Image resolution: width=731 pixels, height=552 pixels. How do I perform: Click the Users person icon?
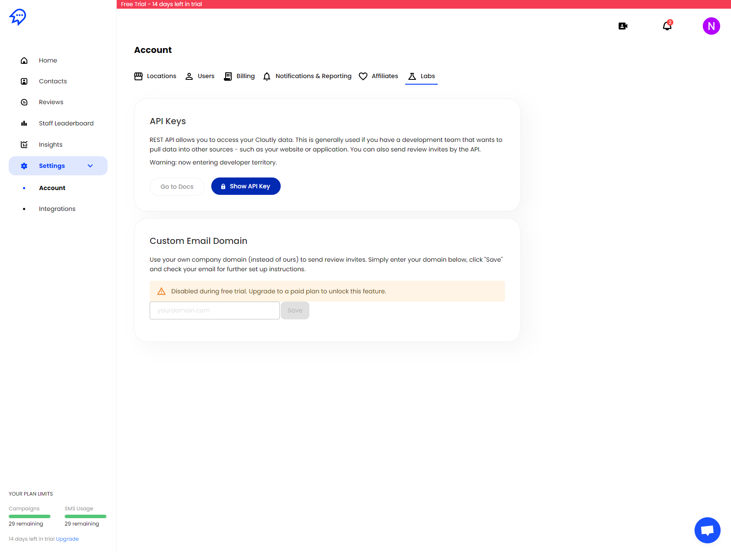click(x=189, y=76)
